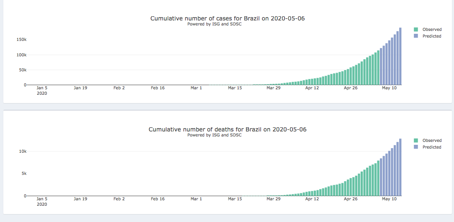454x222 pixels.
Task: Hide Predicted series in the deaths chart legend
Action: pos(432,147)
